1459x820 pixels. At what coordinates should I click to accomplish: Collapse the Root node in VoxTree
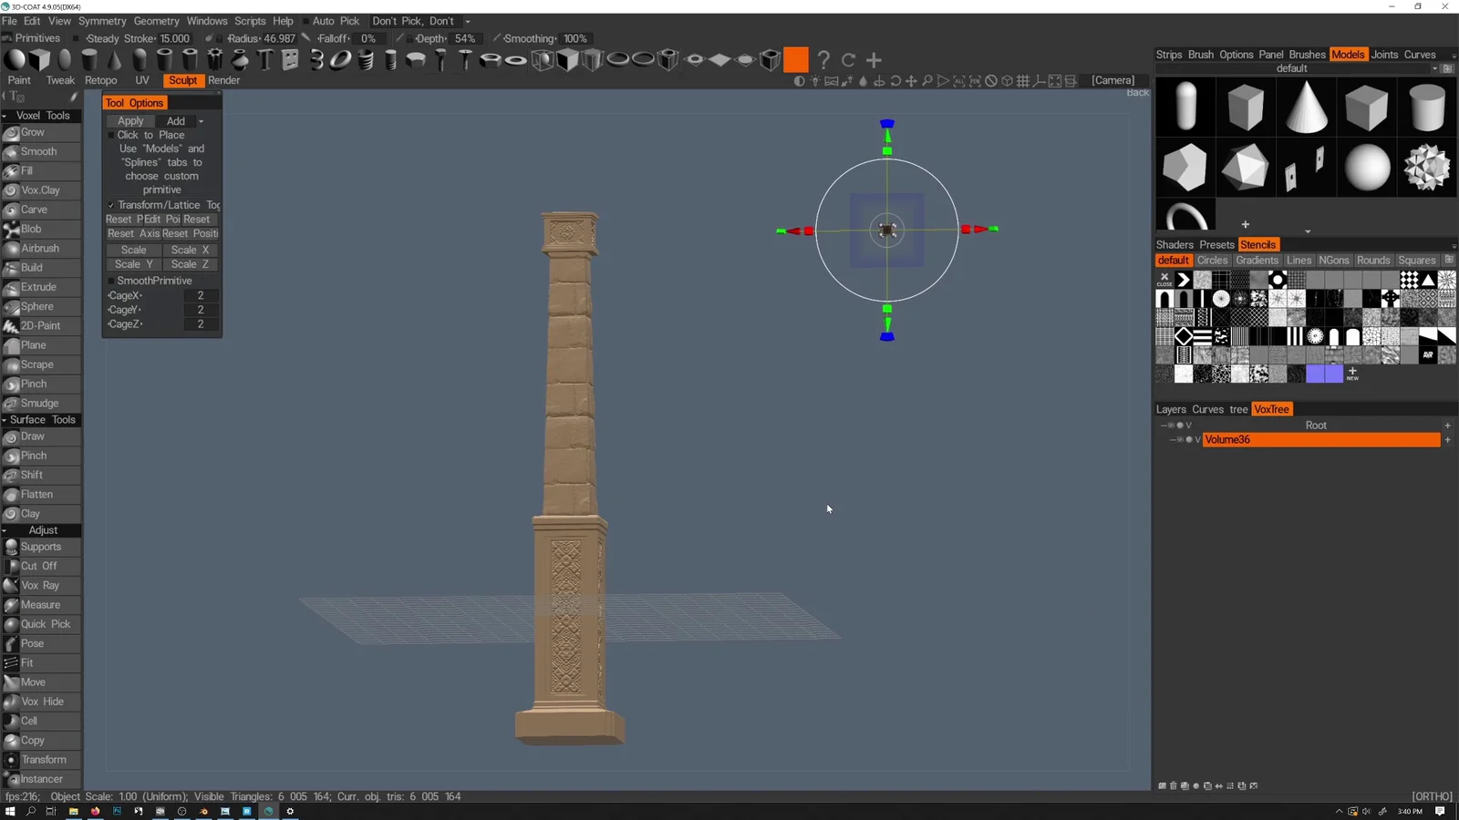1165,425
